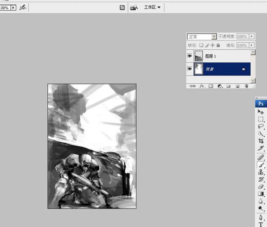The image size is (267, 227).
Task: Select the Eraser tool
Action: 260,187
